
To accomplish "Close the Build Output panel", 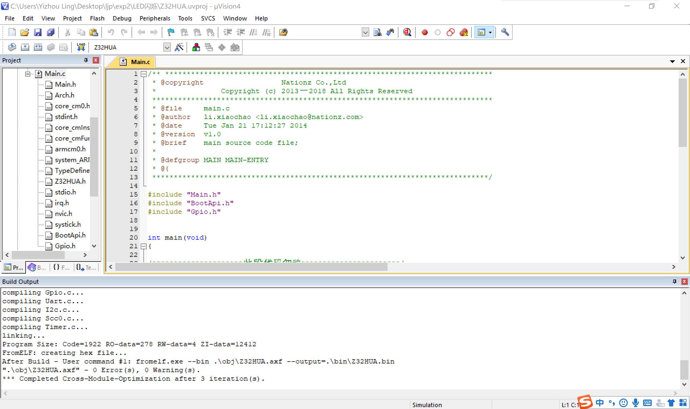I will pos(684,281).
